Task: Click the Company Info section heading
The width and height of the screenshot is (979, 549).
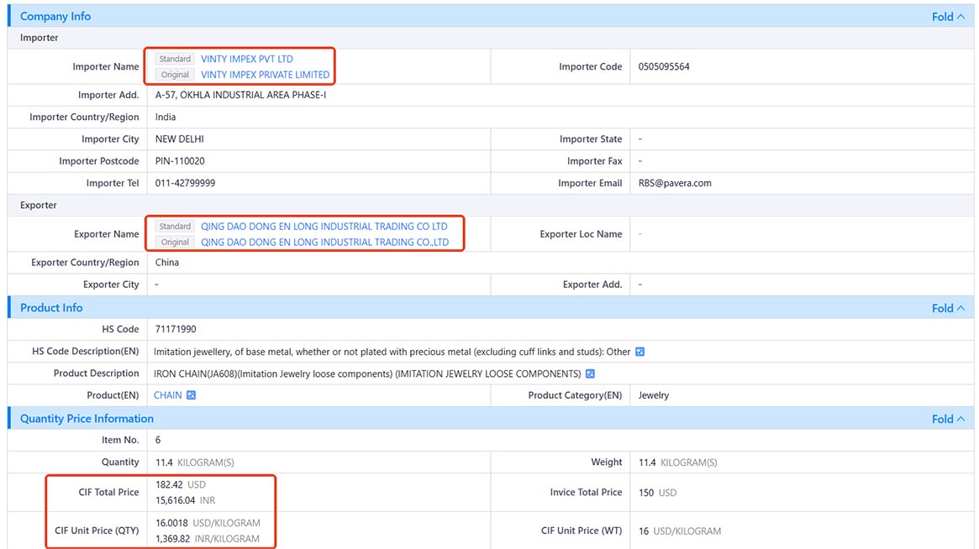Action: [55, 16]
